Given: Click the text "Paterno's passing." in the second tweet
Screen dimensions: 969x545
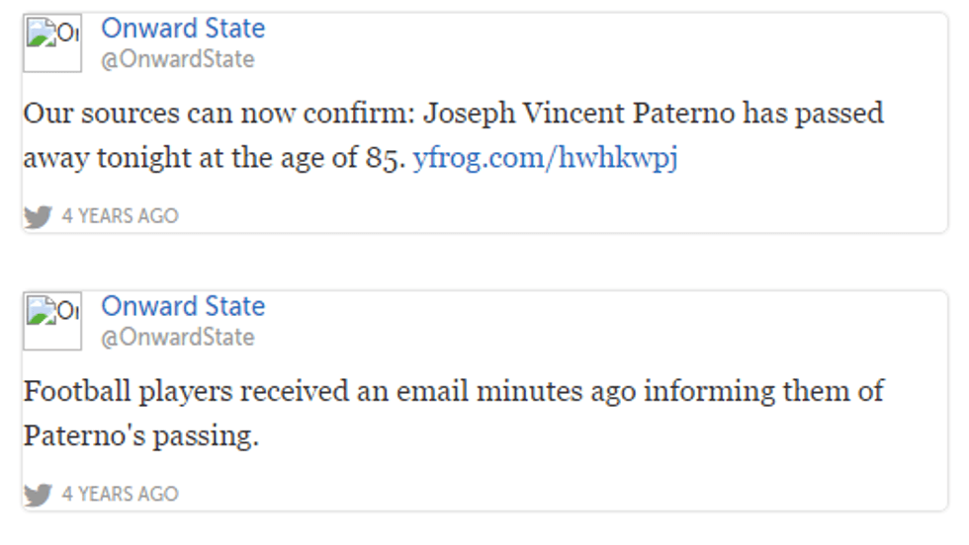Looking at the screenshot, I should coord(140,435).
